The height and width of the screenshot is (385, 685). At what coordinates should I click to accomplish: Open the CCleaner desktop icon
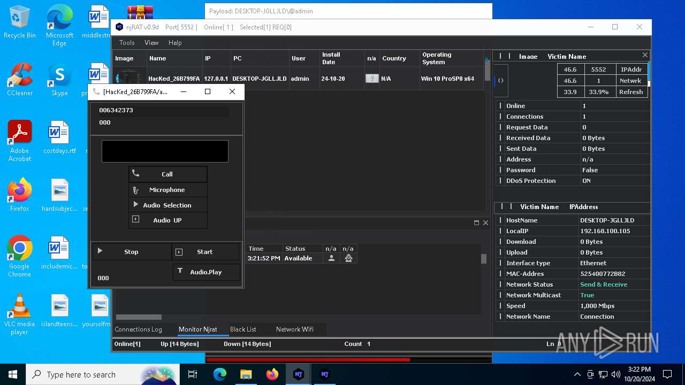pyautogui.click(x=20, y=80)
